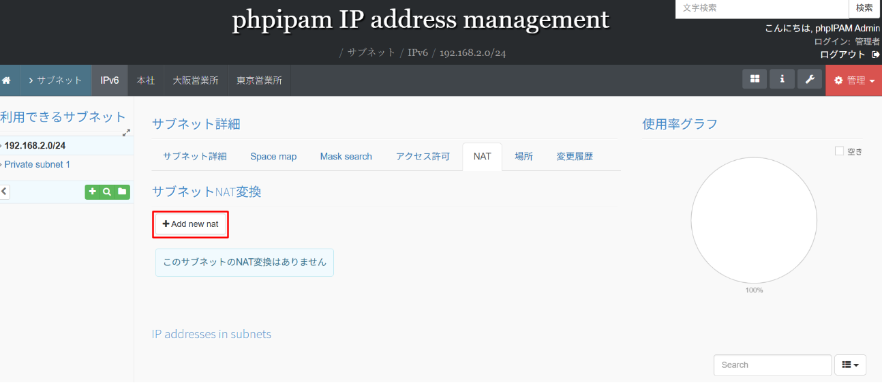Click サブネット in the breadcrumb
This screenshot has height=383, width=882.
point(371,52)
